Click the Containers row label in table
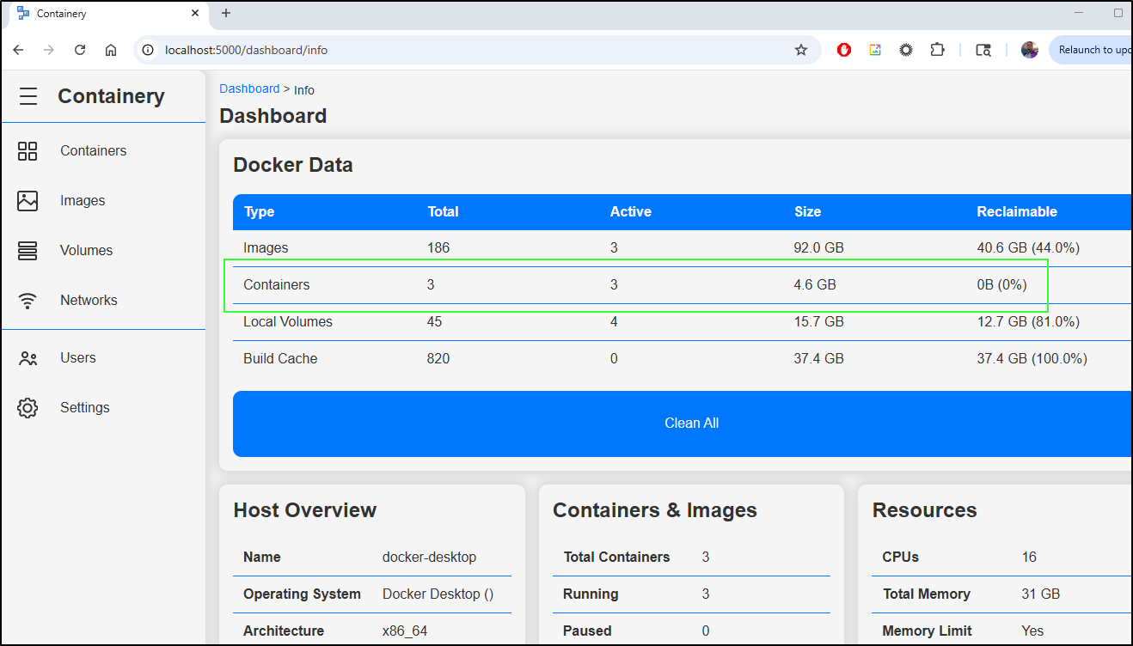Viewport: 1133px width, 646px height. pos(276,285)
